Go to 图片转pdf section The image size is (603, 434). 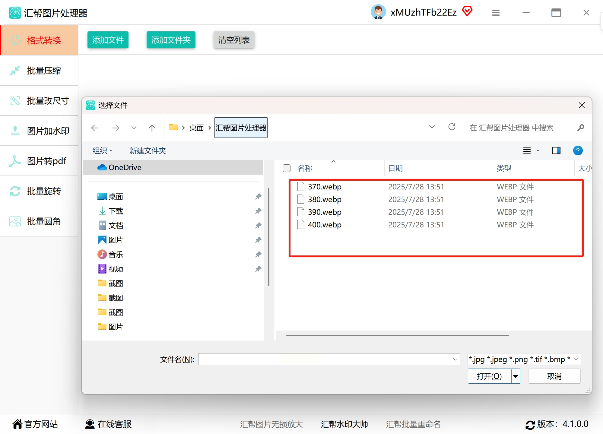click(39, 161)
